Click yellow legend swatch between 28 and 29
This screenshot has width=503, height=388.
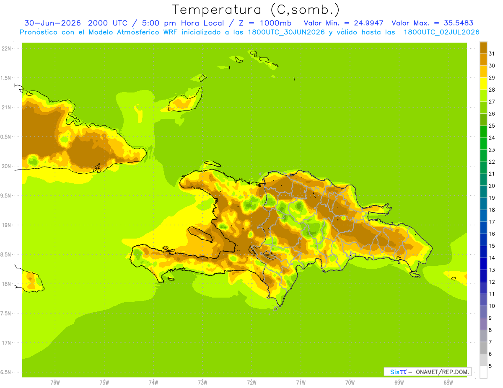483,84
